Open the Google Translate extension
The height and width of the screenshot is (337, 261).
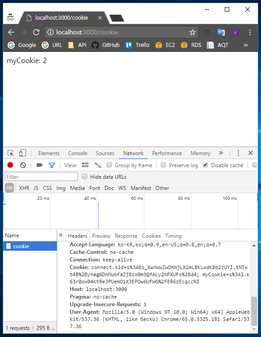click(x=221, y=32)
